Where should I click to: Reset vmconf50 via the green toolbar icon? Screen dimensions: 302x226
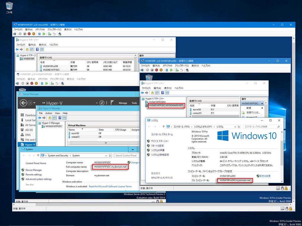pos(44,34)
